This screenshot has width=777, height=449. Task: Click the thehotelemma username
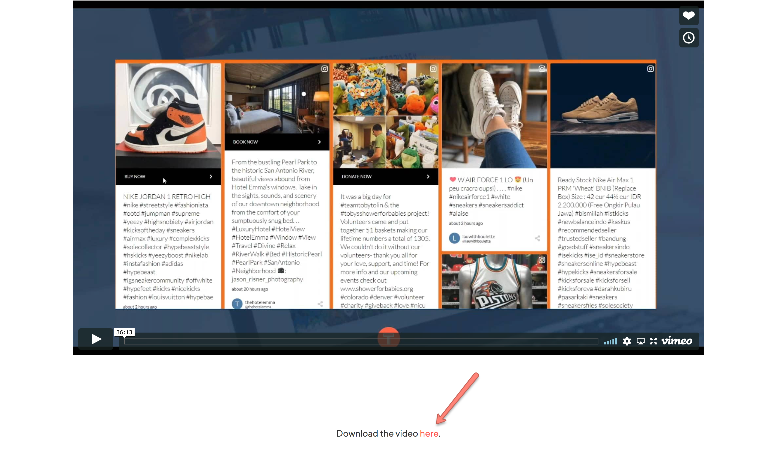coord(260,302)
